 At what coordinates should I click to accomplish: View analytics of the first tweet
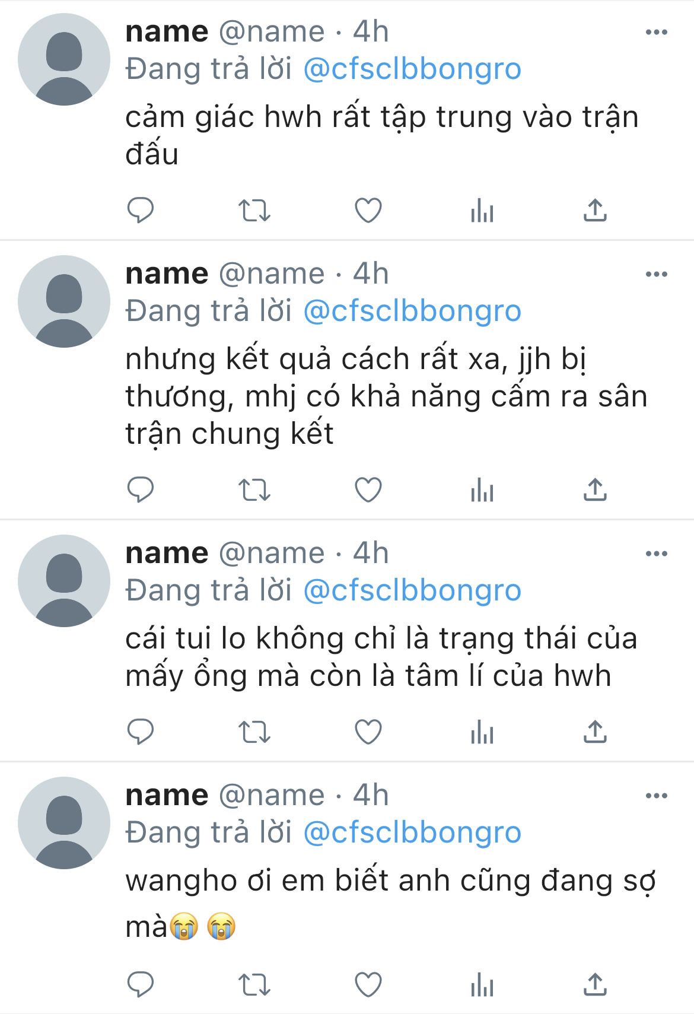tap(482, 210)
